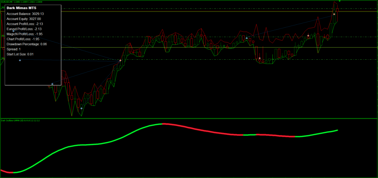The image size is (378, 178).
Task: Select the red marker below the solid green line
Action: point(260,58)
